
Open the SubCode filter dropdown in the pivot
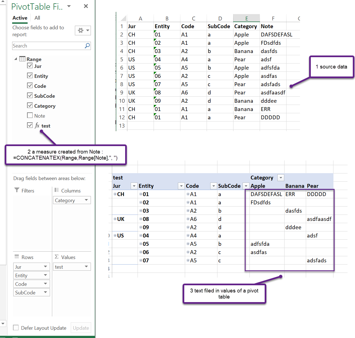(x=246, y=186)
